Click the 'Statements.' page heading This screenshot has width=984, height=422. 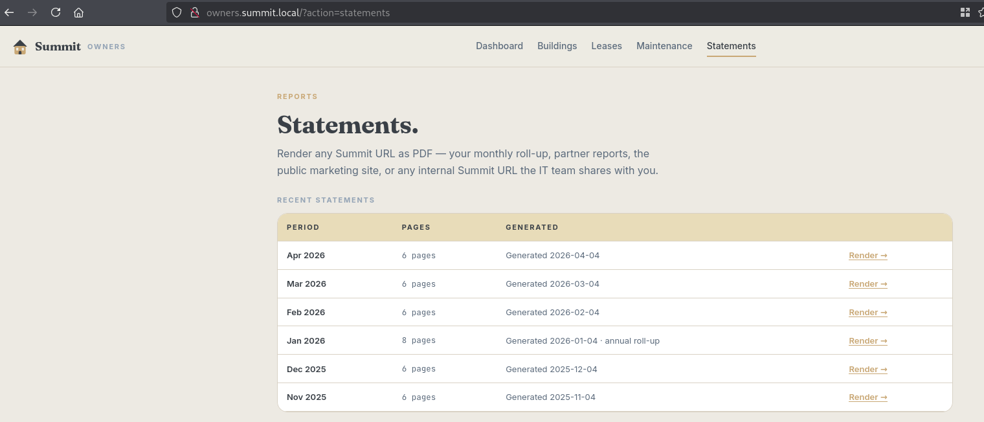tap(348, 124)
